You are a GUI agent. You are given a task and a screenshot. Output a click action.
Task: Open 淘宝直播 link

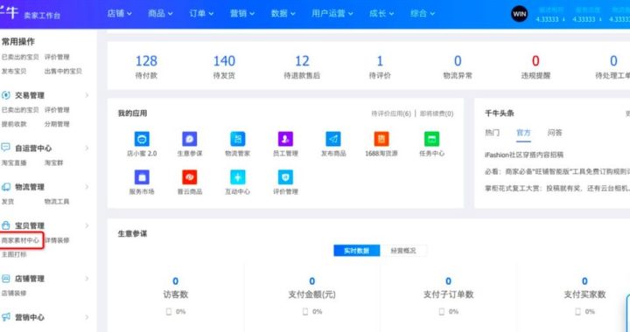point(14,163)
